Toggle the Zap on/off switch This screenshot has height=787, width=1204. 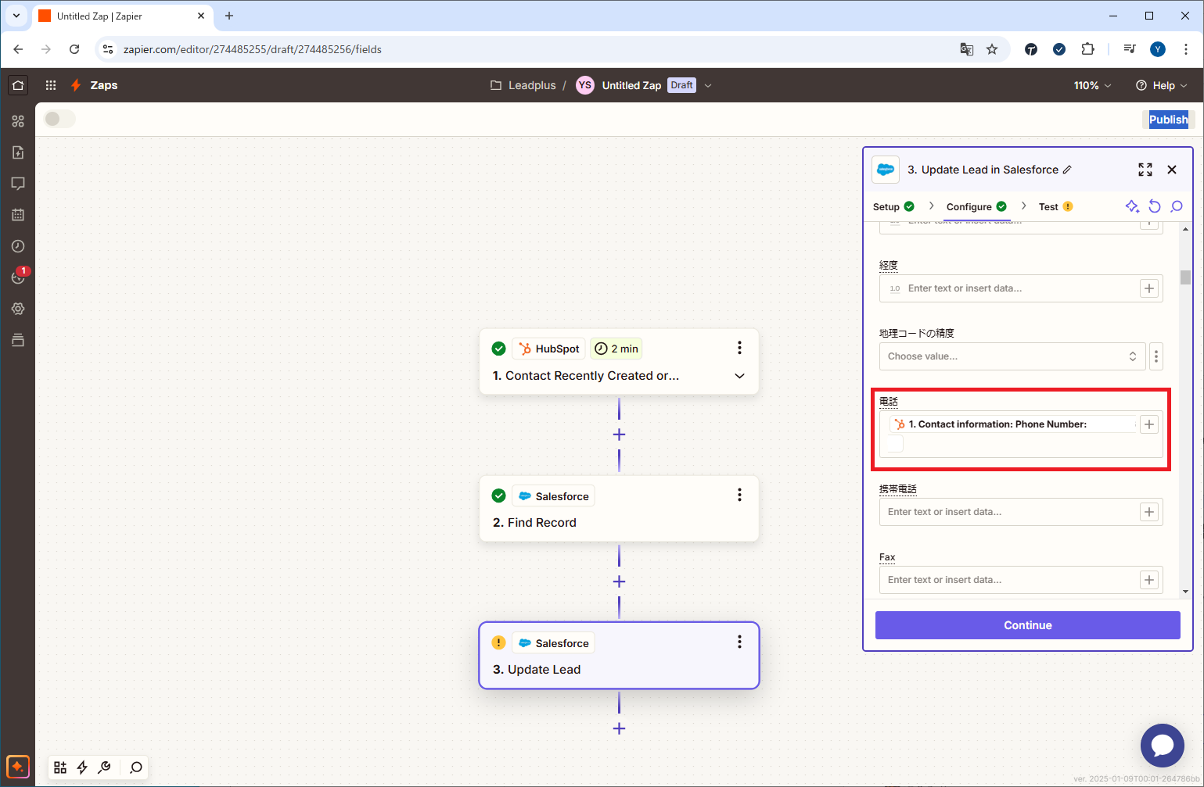click(59, 119)
